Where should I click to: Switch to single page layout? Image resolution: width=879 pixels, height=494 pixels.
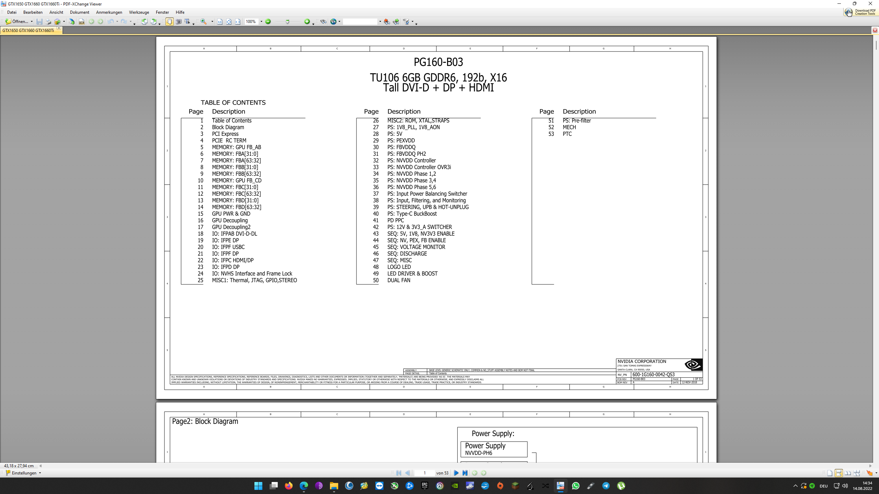(x=830, y=473)
